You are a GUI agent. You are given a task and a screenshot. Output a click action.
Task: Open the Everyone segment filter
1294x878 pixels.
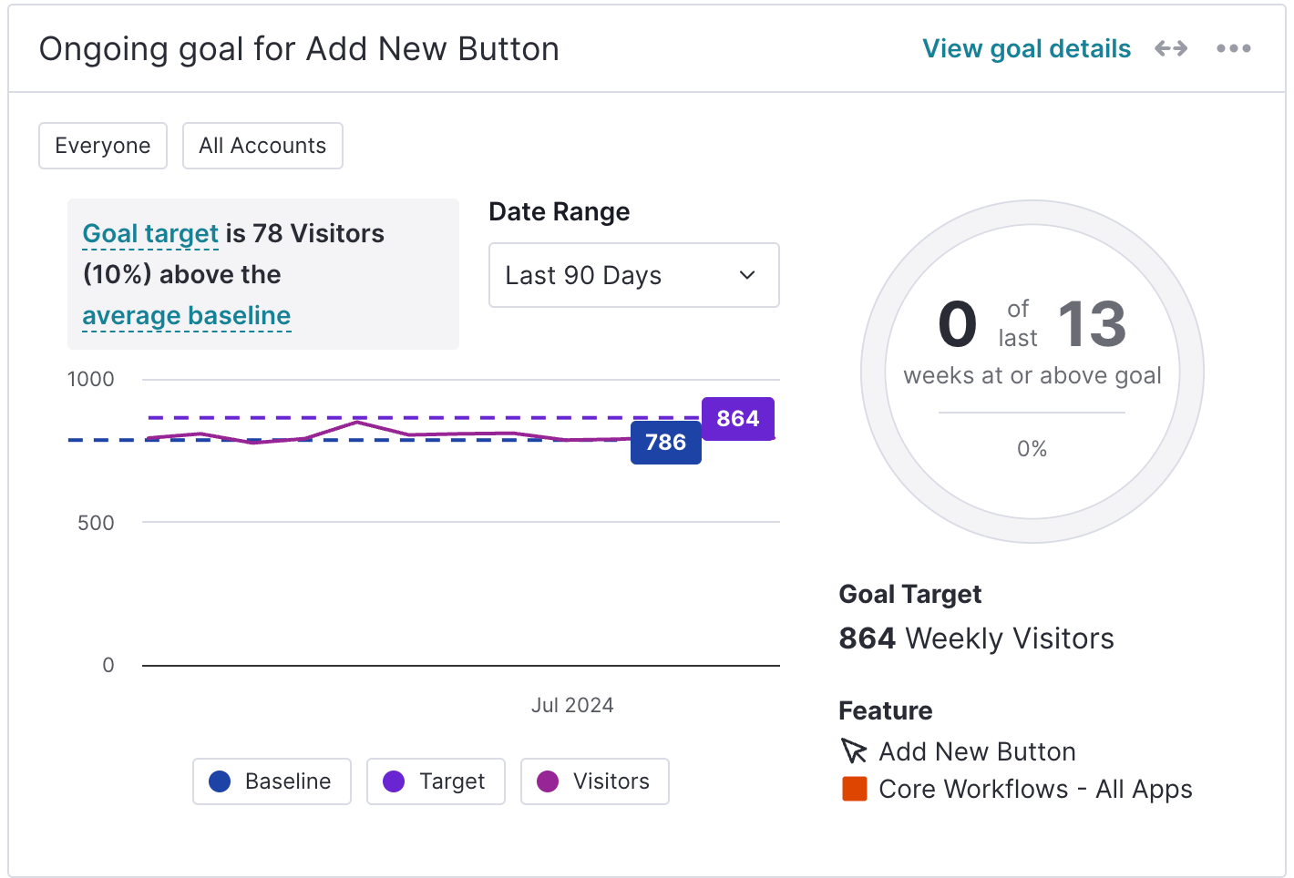coord(103,146)
